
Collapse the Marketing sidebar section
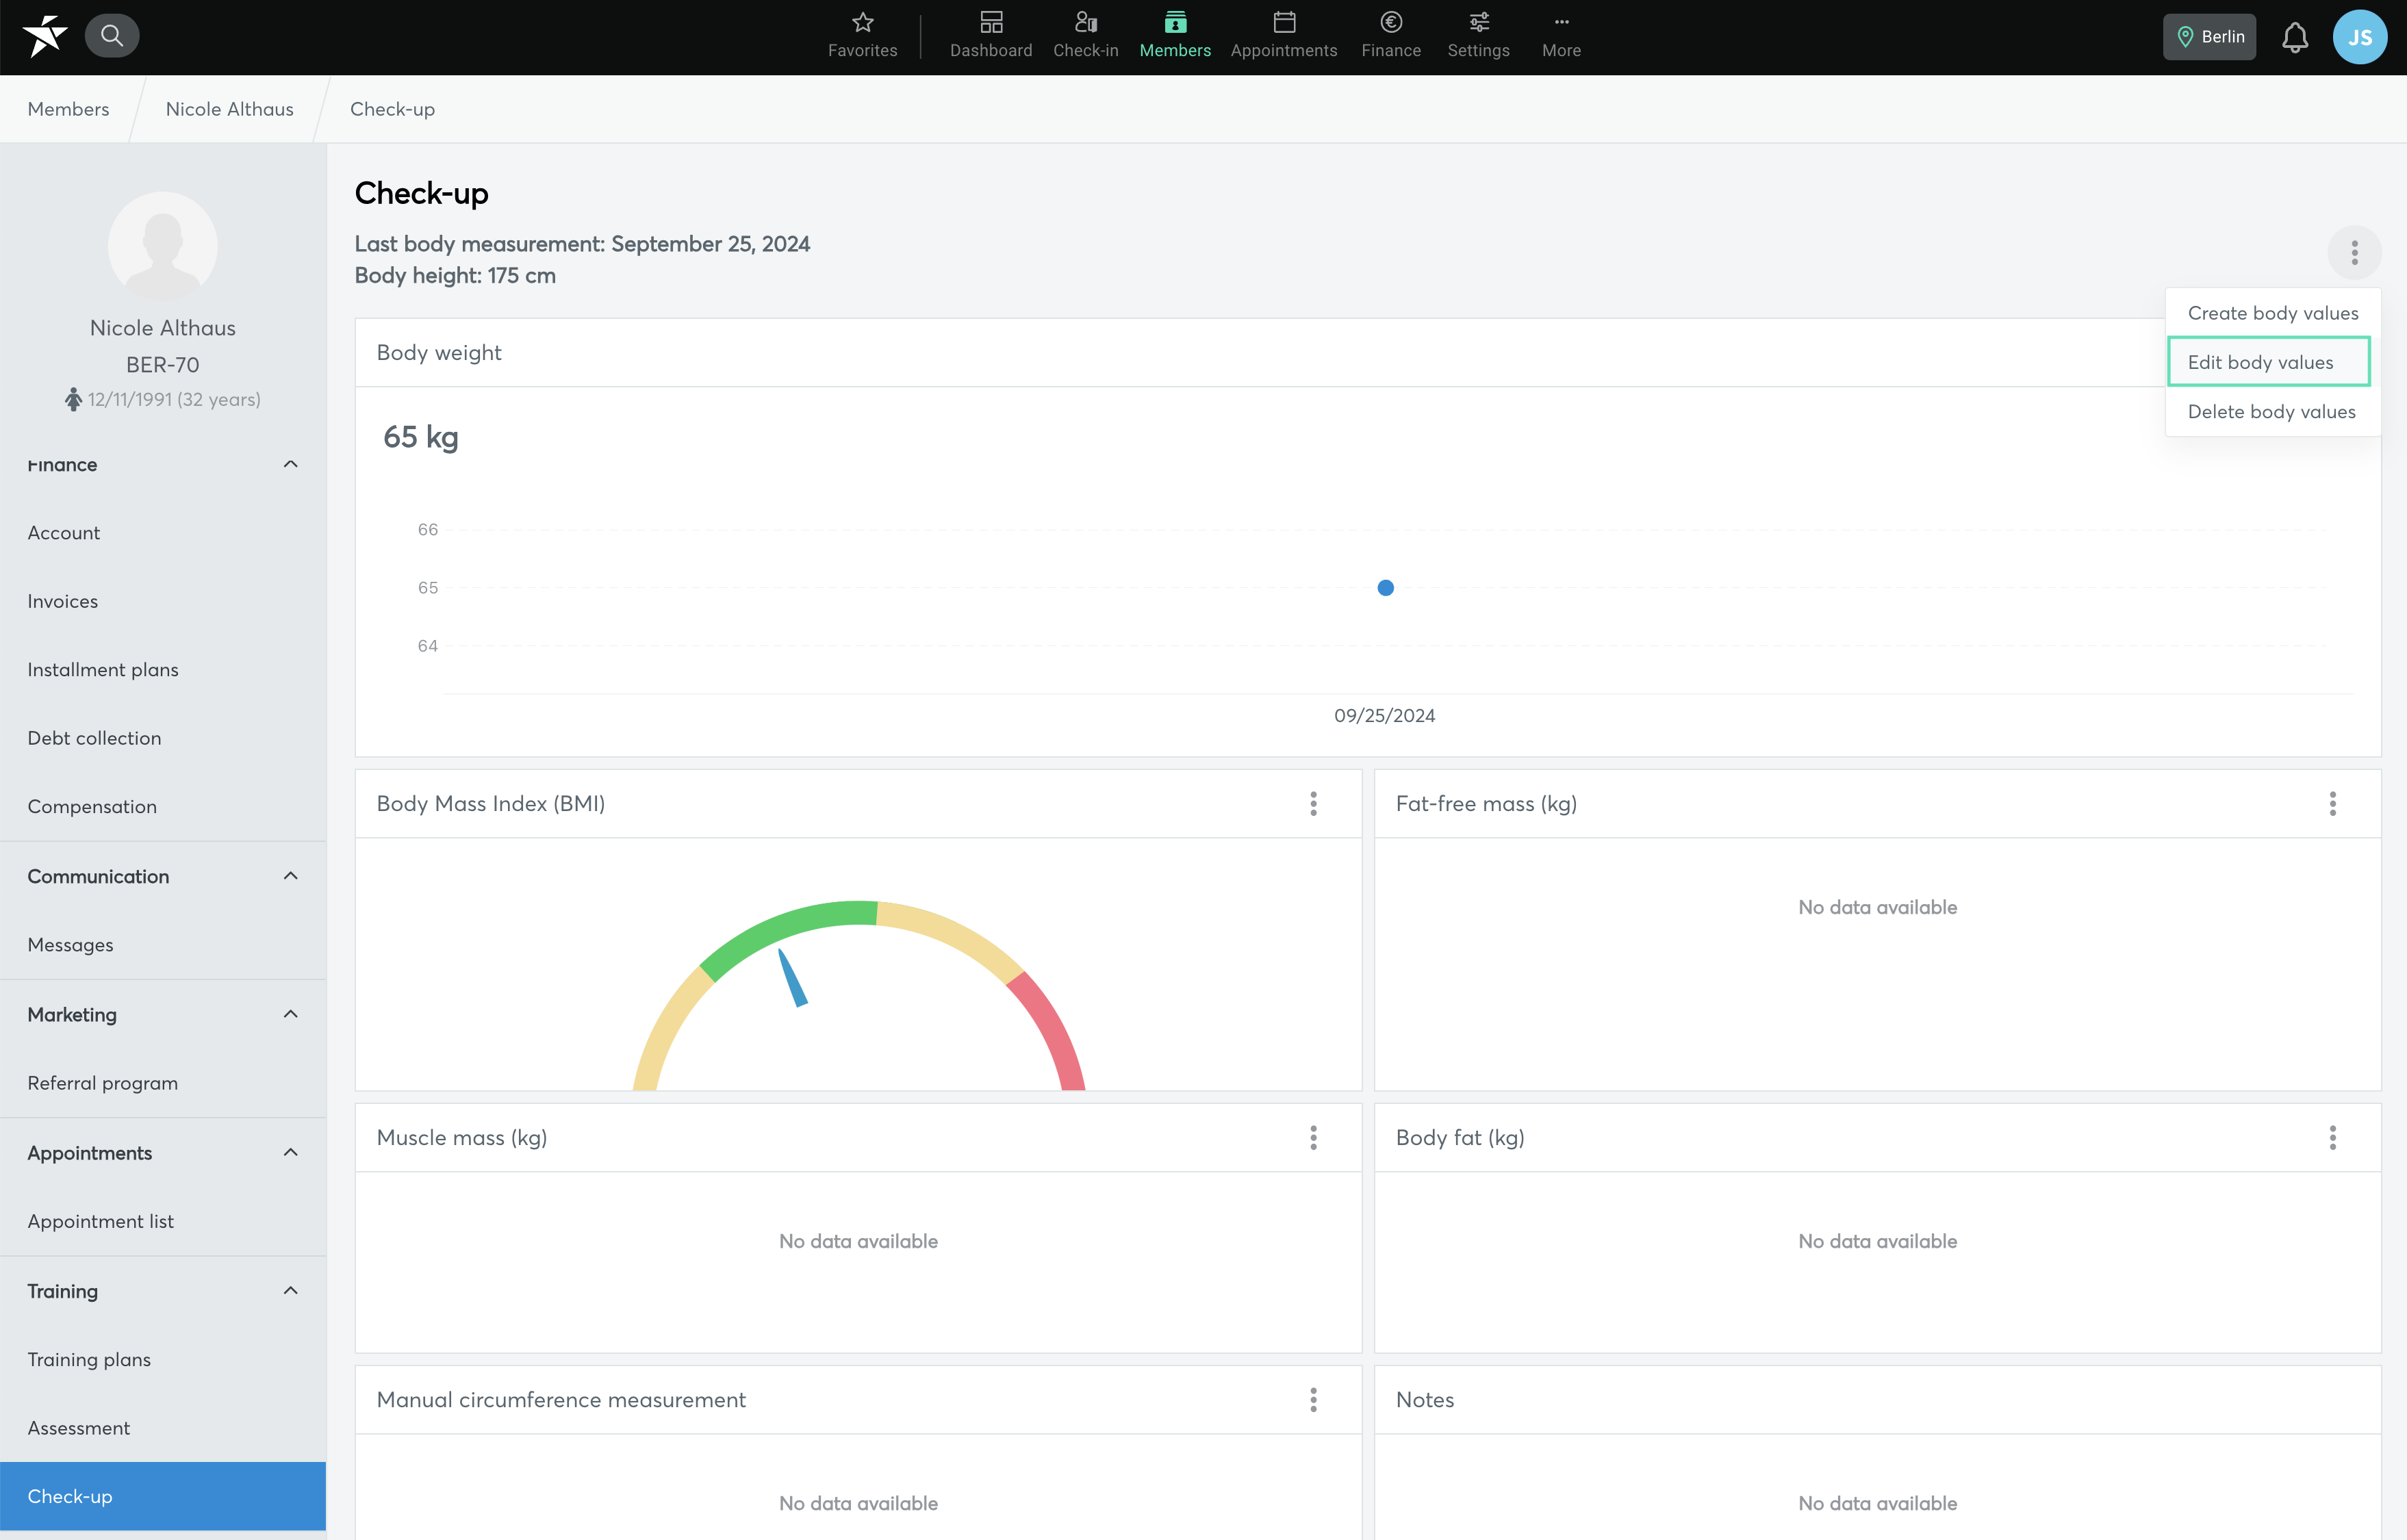(x=291, y=1014)
